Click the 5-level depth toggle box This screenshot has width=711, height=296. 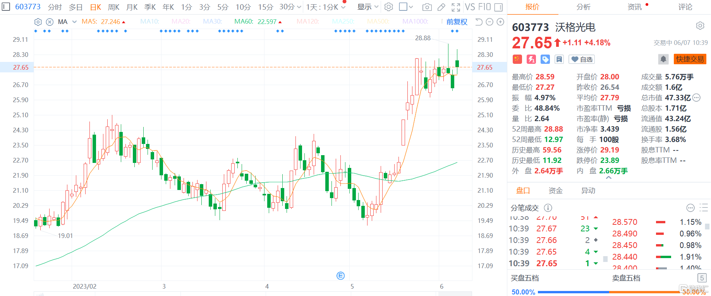coord(702,278)
